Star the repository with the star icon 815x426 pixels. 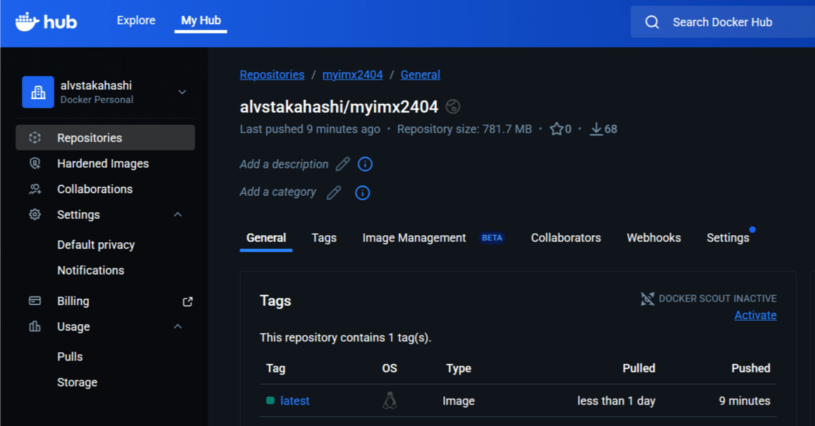tap(556, 128)
